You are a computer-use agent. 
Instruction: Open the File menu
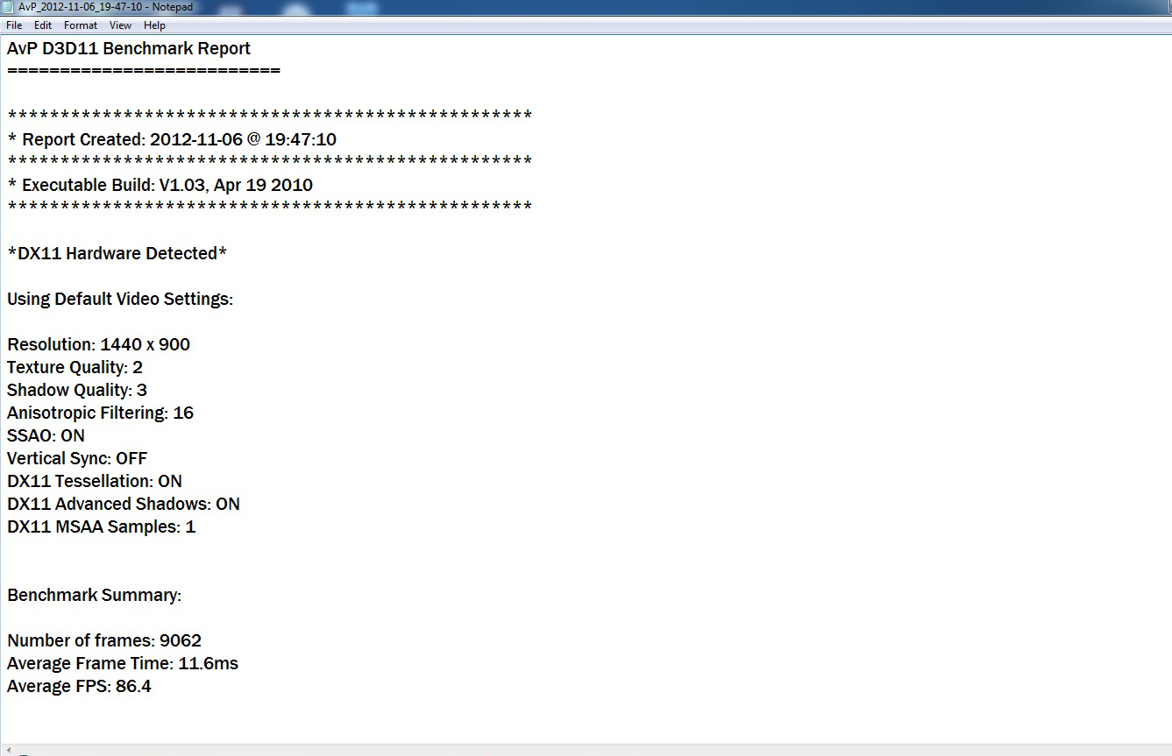tap(14, 25)
